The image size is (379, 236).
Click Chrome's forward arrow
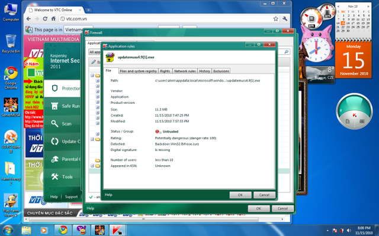coord(37,19)
